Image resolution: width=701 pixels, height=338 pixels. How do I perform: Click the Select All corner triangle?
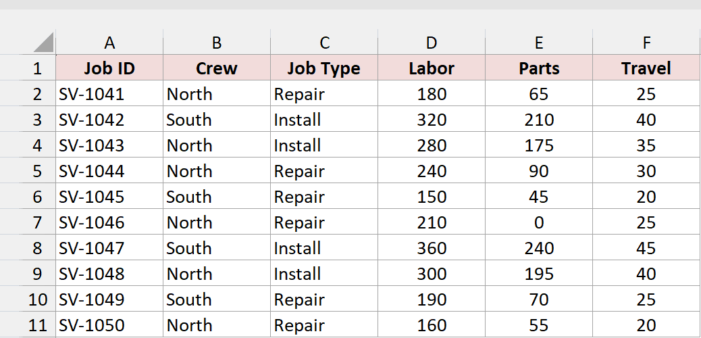tap(44, 43)
